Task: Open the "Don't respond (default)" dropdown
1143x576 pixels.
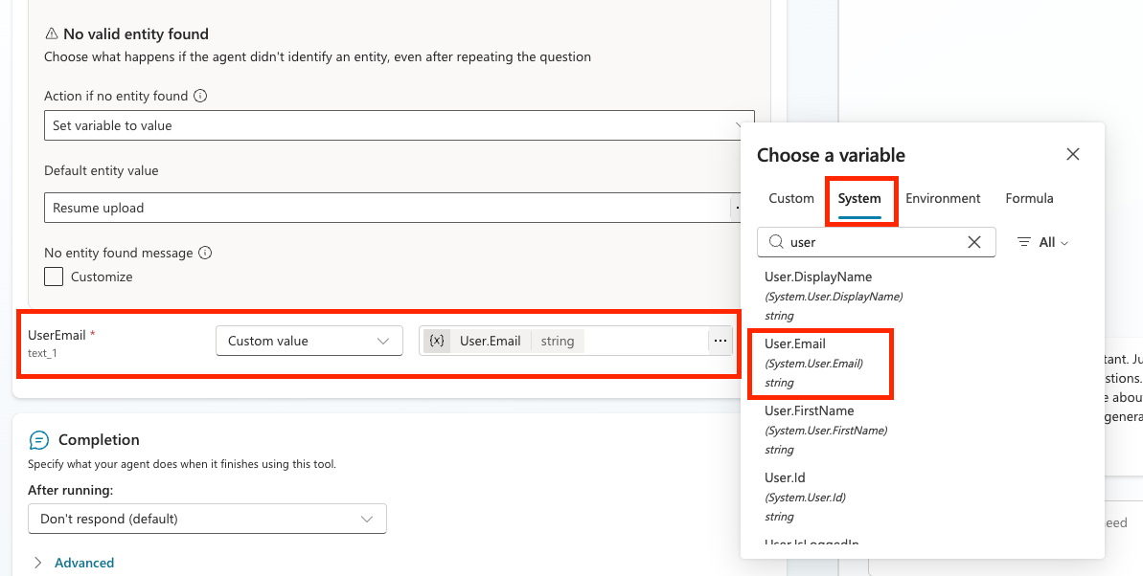Action: 207,518
